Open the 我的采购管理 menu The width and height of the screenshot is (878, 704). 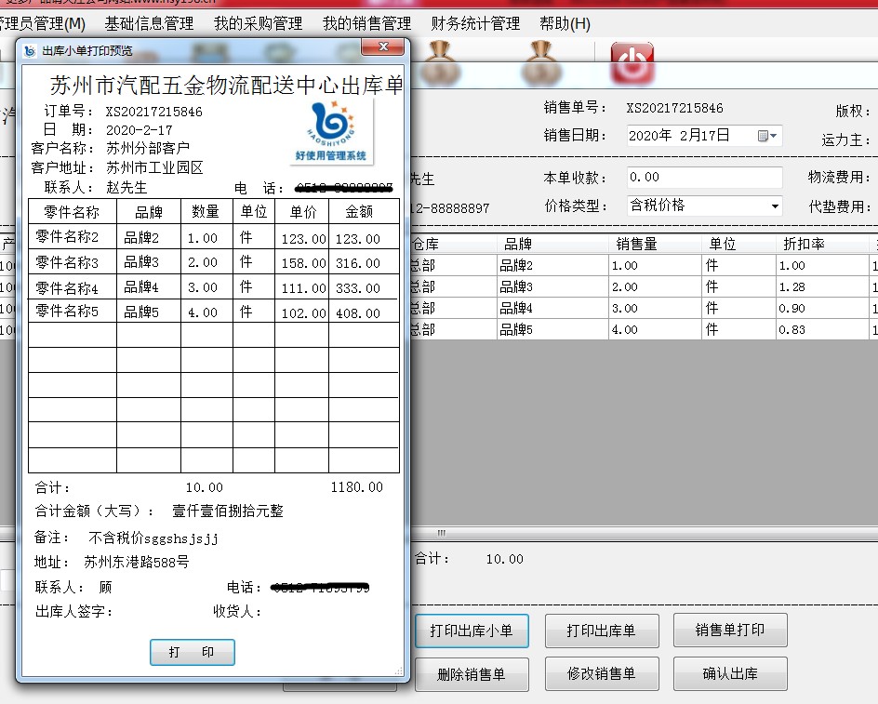259,23
